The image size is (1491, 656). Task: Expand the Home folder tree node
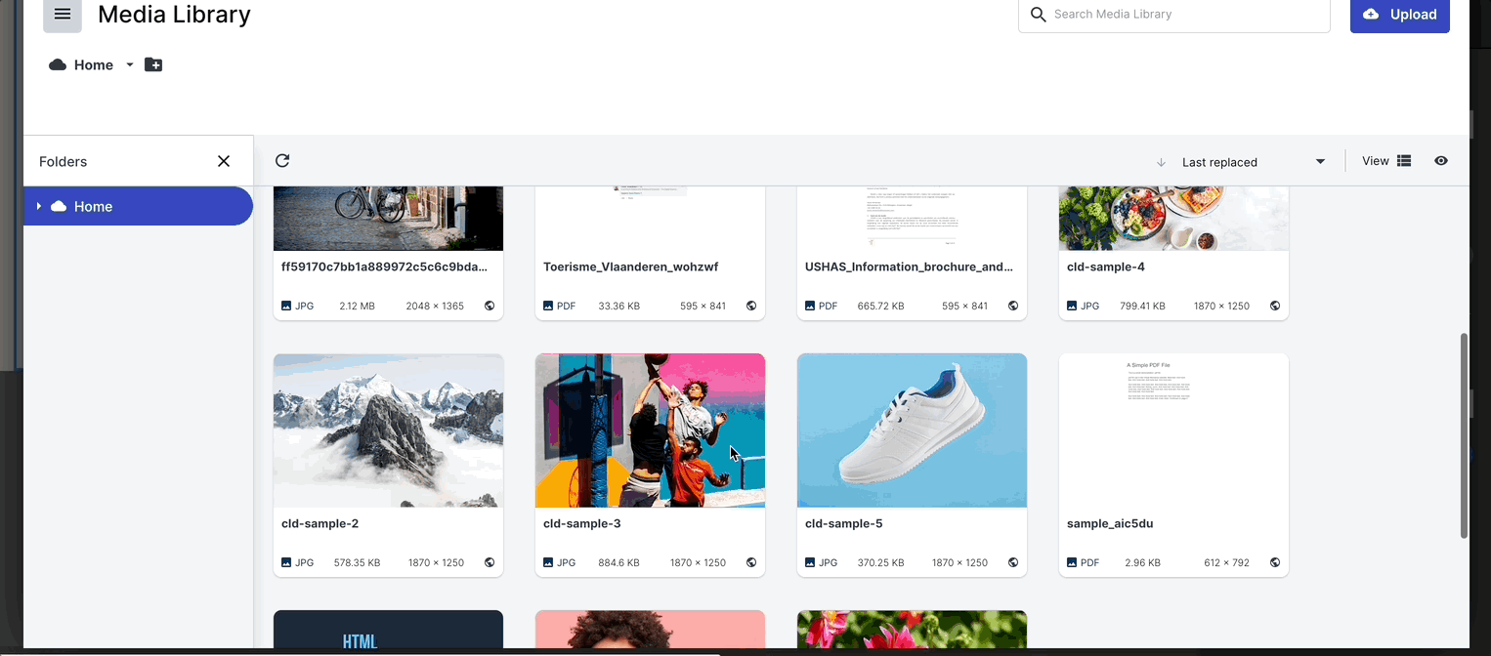(38, 206)
